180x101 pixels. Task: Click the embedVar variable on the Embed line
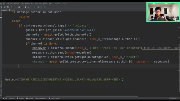[x=39, y=48]
